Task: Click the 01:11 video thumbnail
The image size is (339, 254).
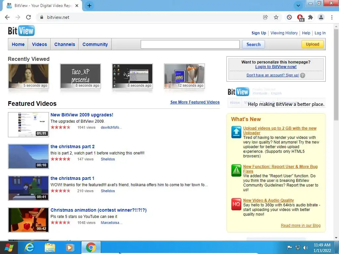Action: pos(28,125)
